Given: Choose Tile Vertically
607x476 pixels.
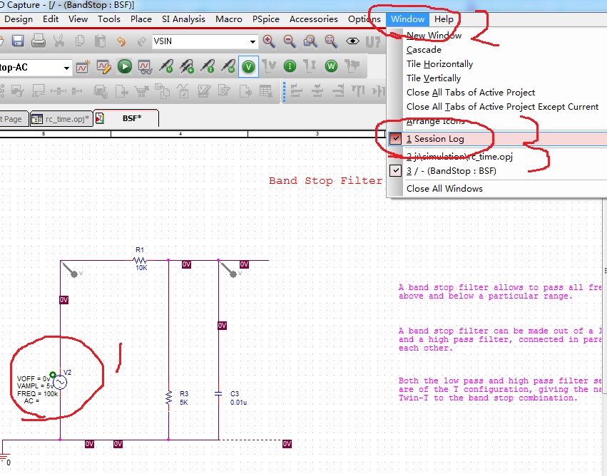Looking at the screenshot, I should pos(434,78).
